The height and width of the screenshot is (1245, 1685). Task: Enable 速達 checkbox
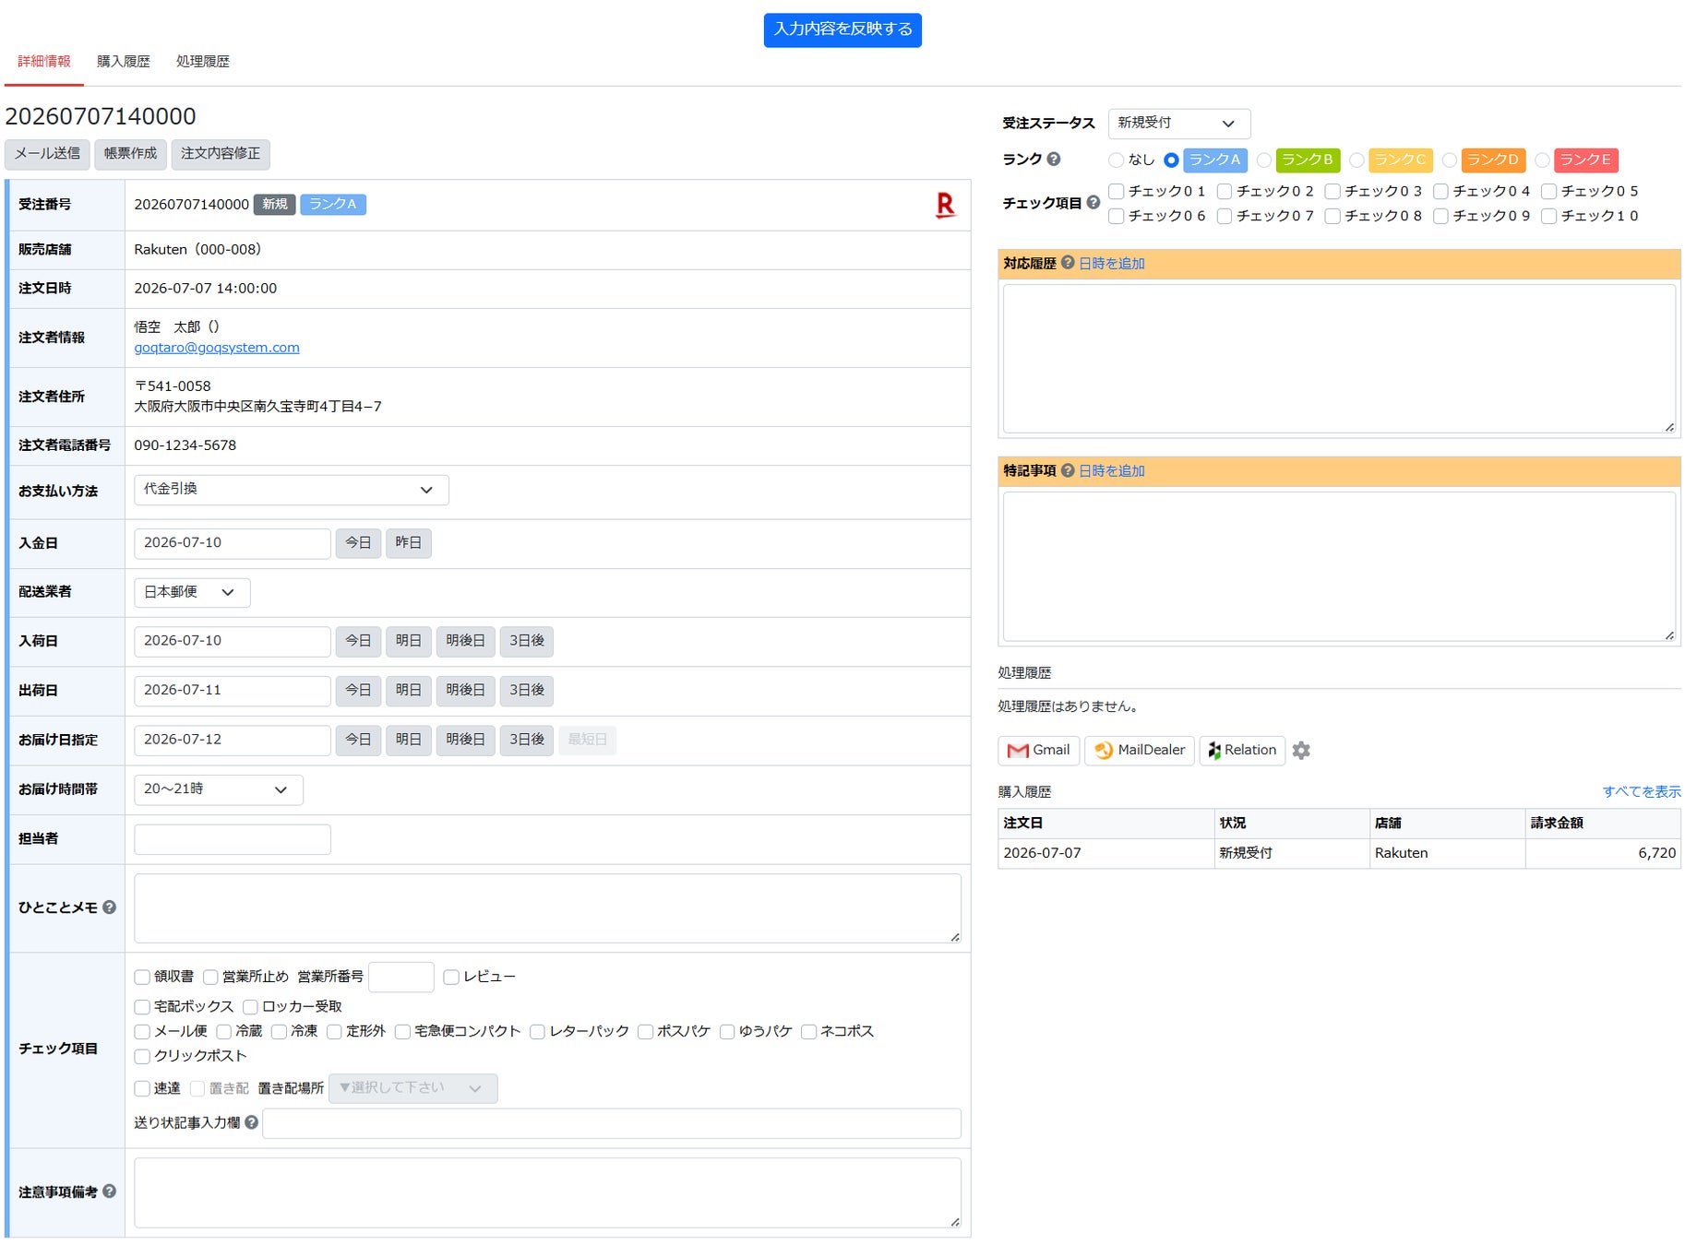click(142, 1089)
